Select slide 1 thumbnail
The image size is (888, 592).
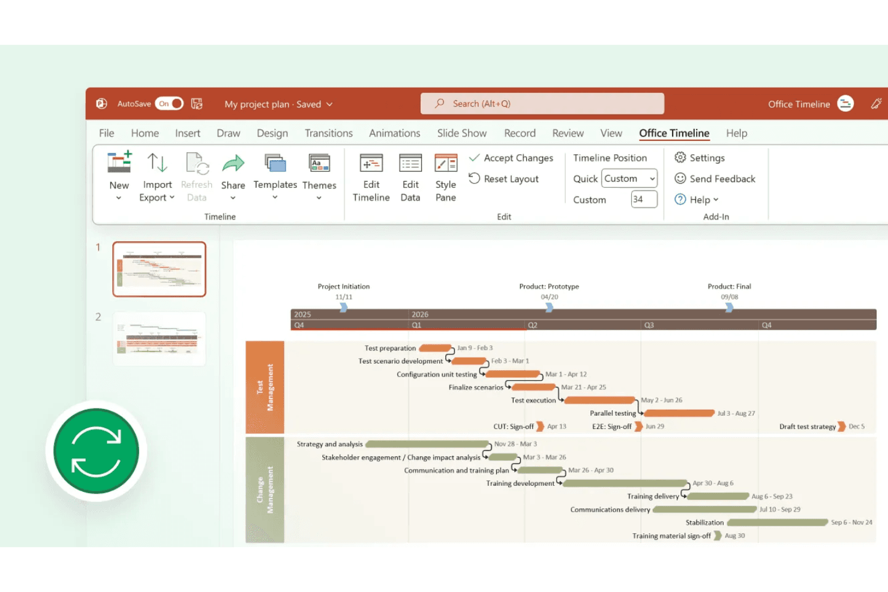tap(160, 269)
